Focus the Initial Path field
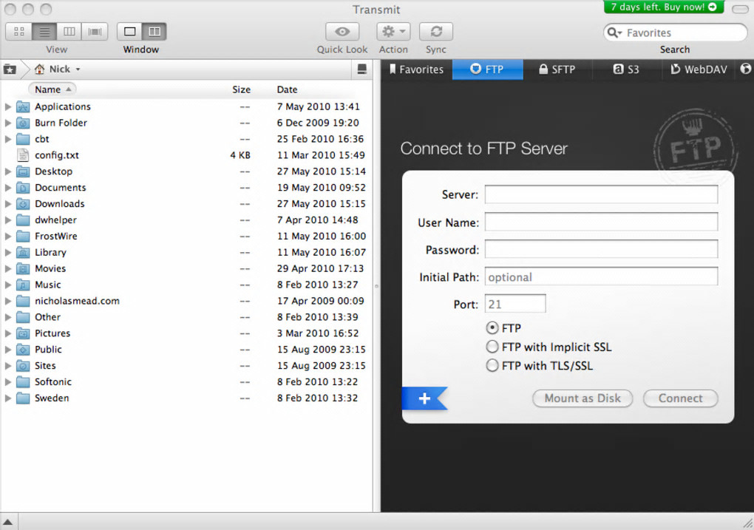This screenshot has height=530, width=754. (x=601, y=276)
